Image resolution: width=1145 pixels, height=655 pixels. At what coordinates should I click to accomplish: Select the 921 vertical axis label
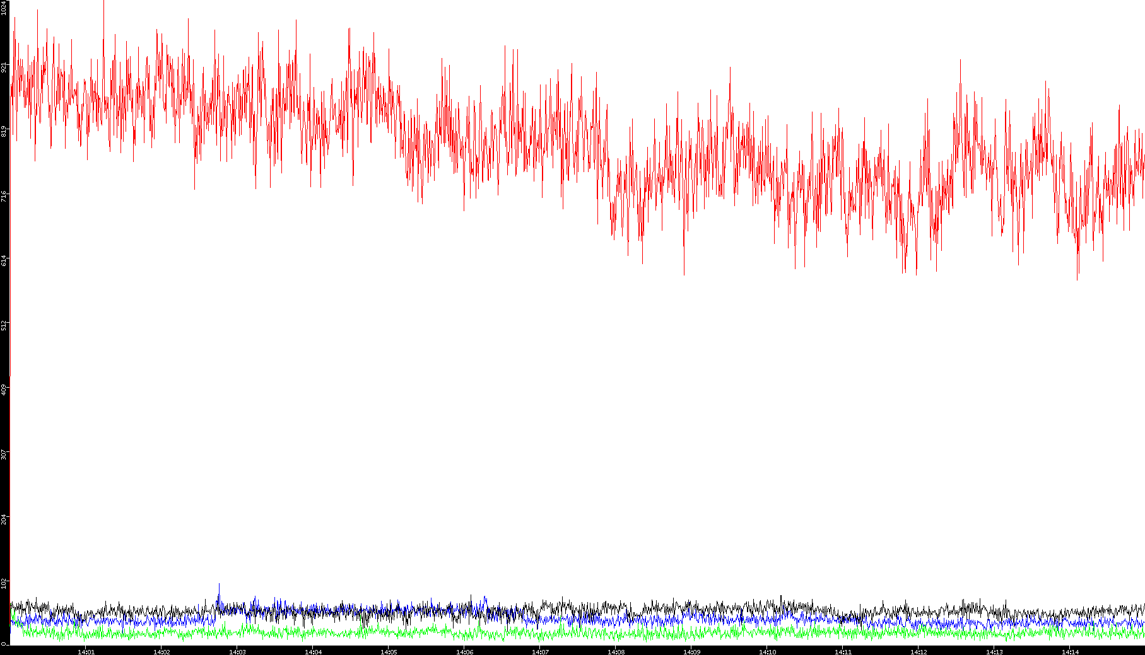[4, 67]
